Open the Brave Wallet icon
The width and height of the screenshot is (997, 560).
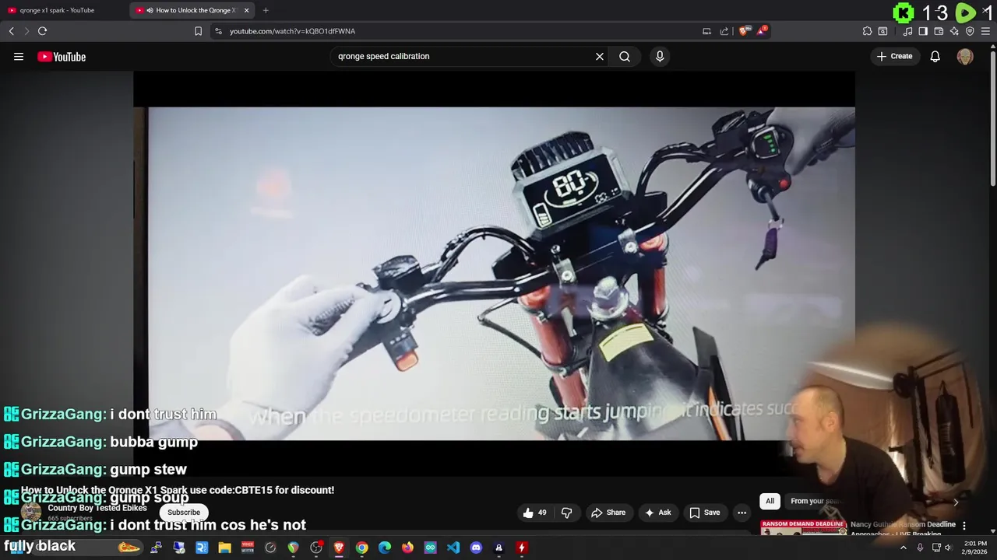pyautogui.click(x=939, y=31)
